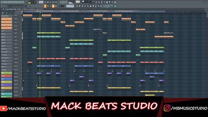
Task: Toggle pattern/song mode switch
Action: coord(30,2)
